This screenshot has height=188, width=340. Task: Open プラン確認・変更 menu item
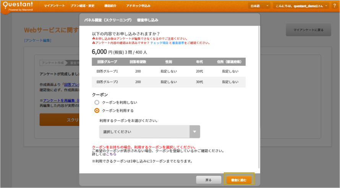coord(83,6)
